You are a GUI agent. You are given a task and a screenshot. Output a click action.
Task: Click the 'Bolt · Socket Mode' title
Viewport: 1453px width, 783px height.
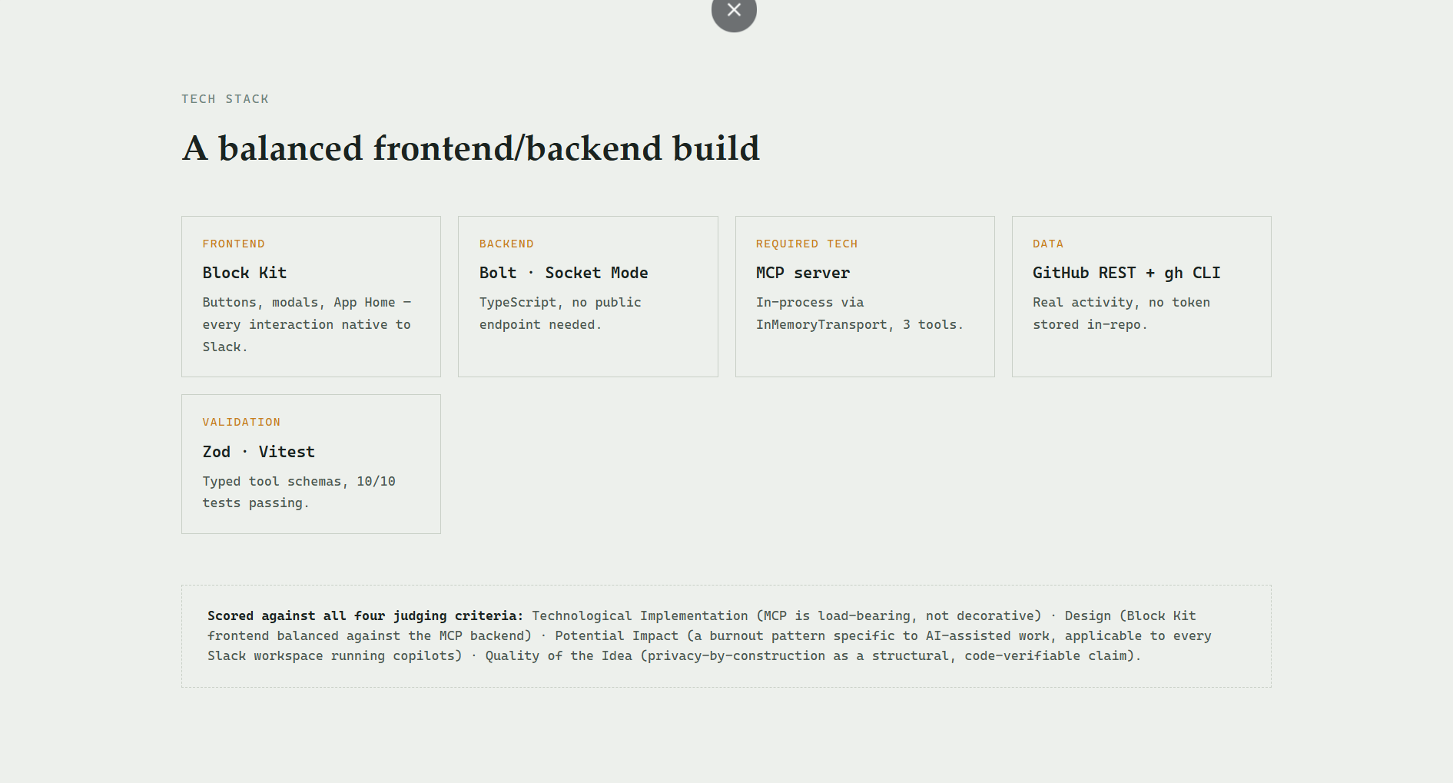[564, 273]
